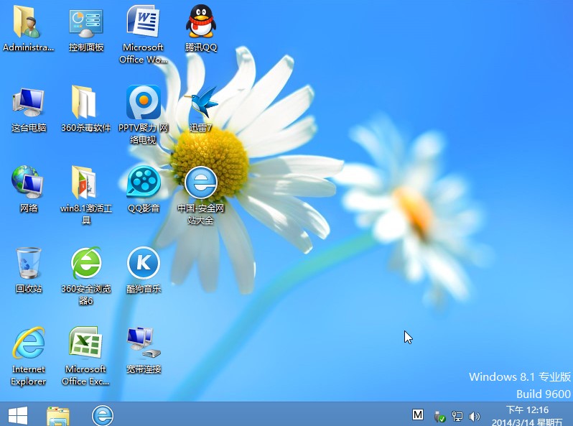Open the 360杀毒软件 folder
The height and width of the screenshot is (426, 573).
(85, 103)
